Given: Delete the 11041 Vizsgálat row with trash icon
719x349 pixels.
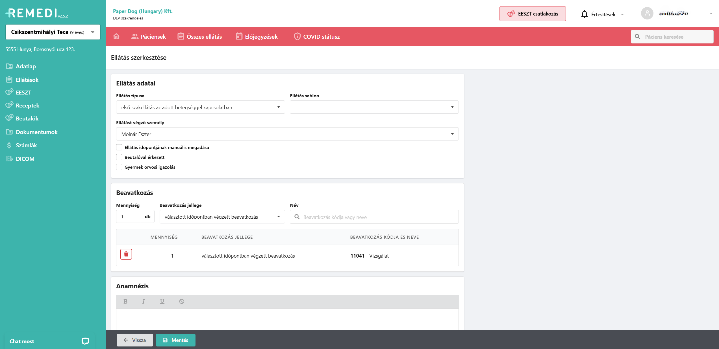Looking at the screenshot, I should [x=126, y=254].
